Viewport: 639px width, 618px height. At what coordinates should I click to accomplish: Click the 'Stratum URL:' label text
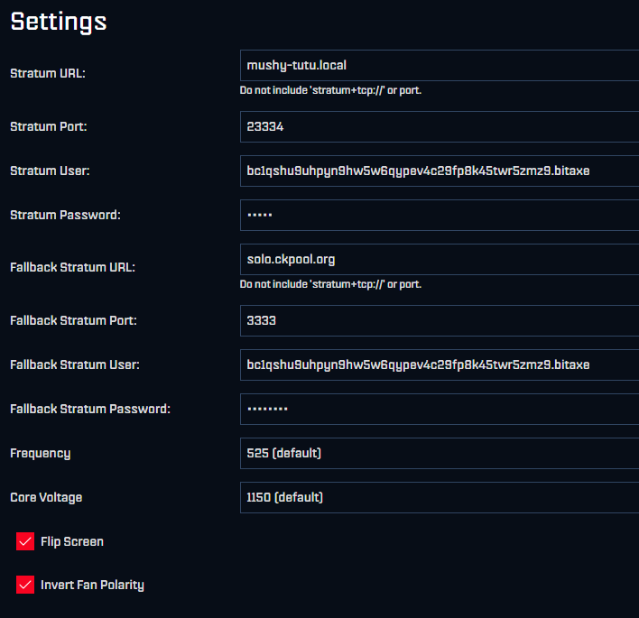pyautogui.click(x=48, y=73)
